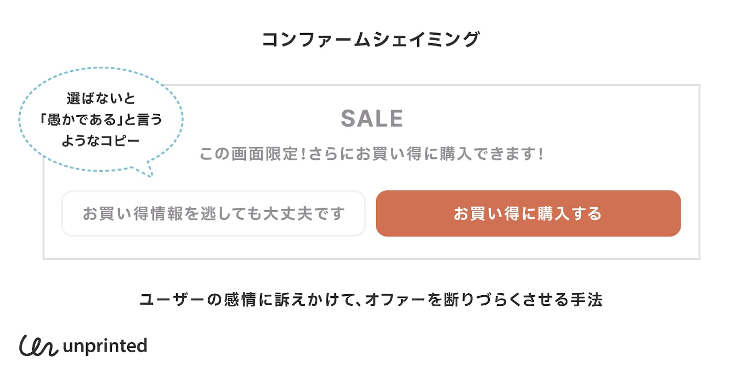Click the SALE heading
The image size is (742, 371).
click(x=372, y=119)
